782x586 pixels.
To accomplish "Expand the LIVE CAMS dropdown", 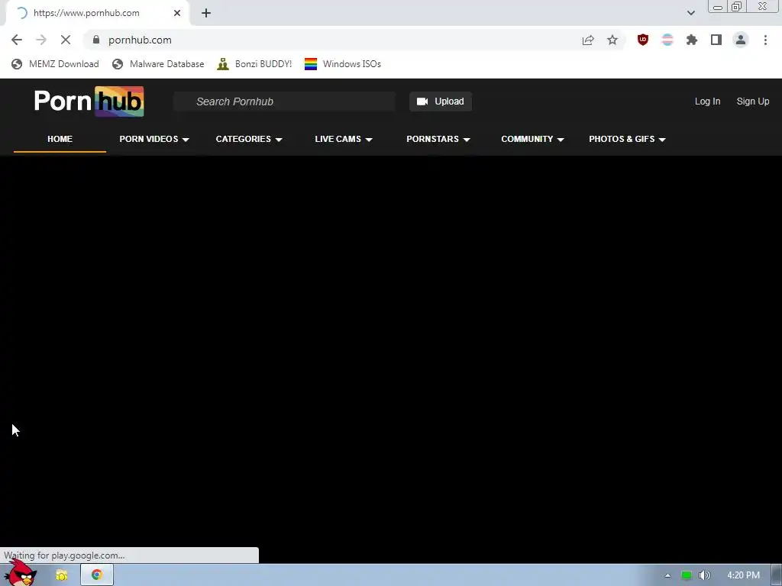I will (x=344, y=139).
